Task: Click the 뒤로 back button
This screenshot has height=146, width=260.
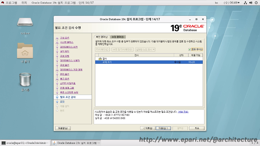Action: pyautogui.click(x=148, y=128)
